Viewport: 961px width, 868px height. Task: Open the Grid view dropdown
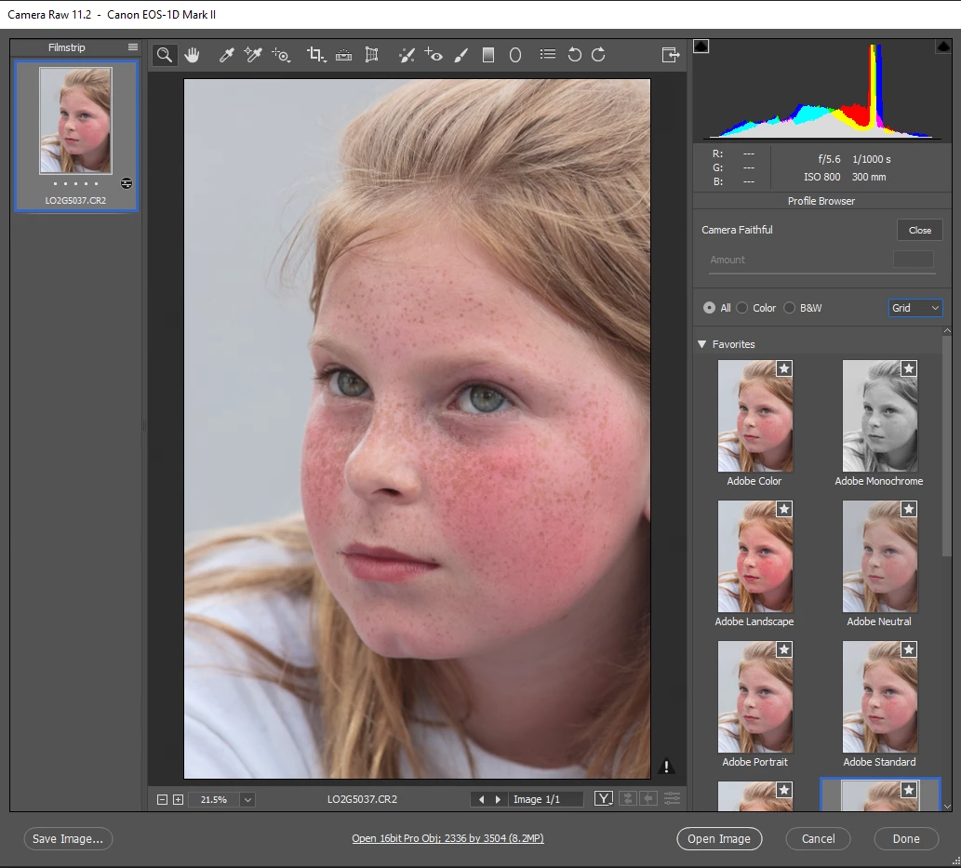pyautogui.click(x=915, y=308)
